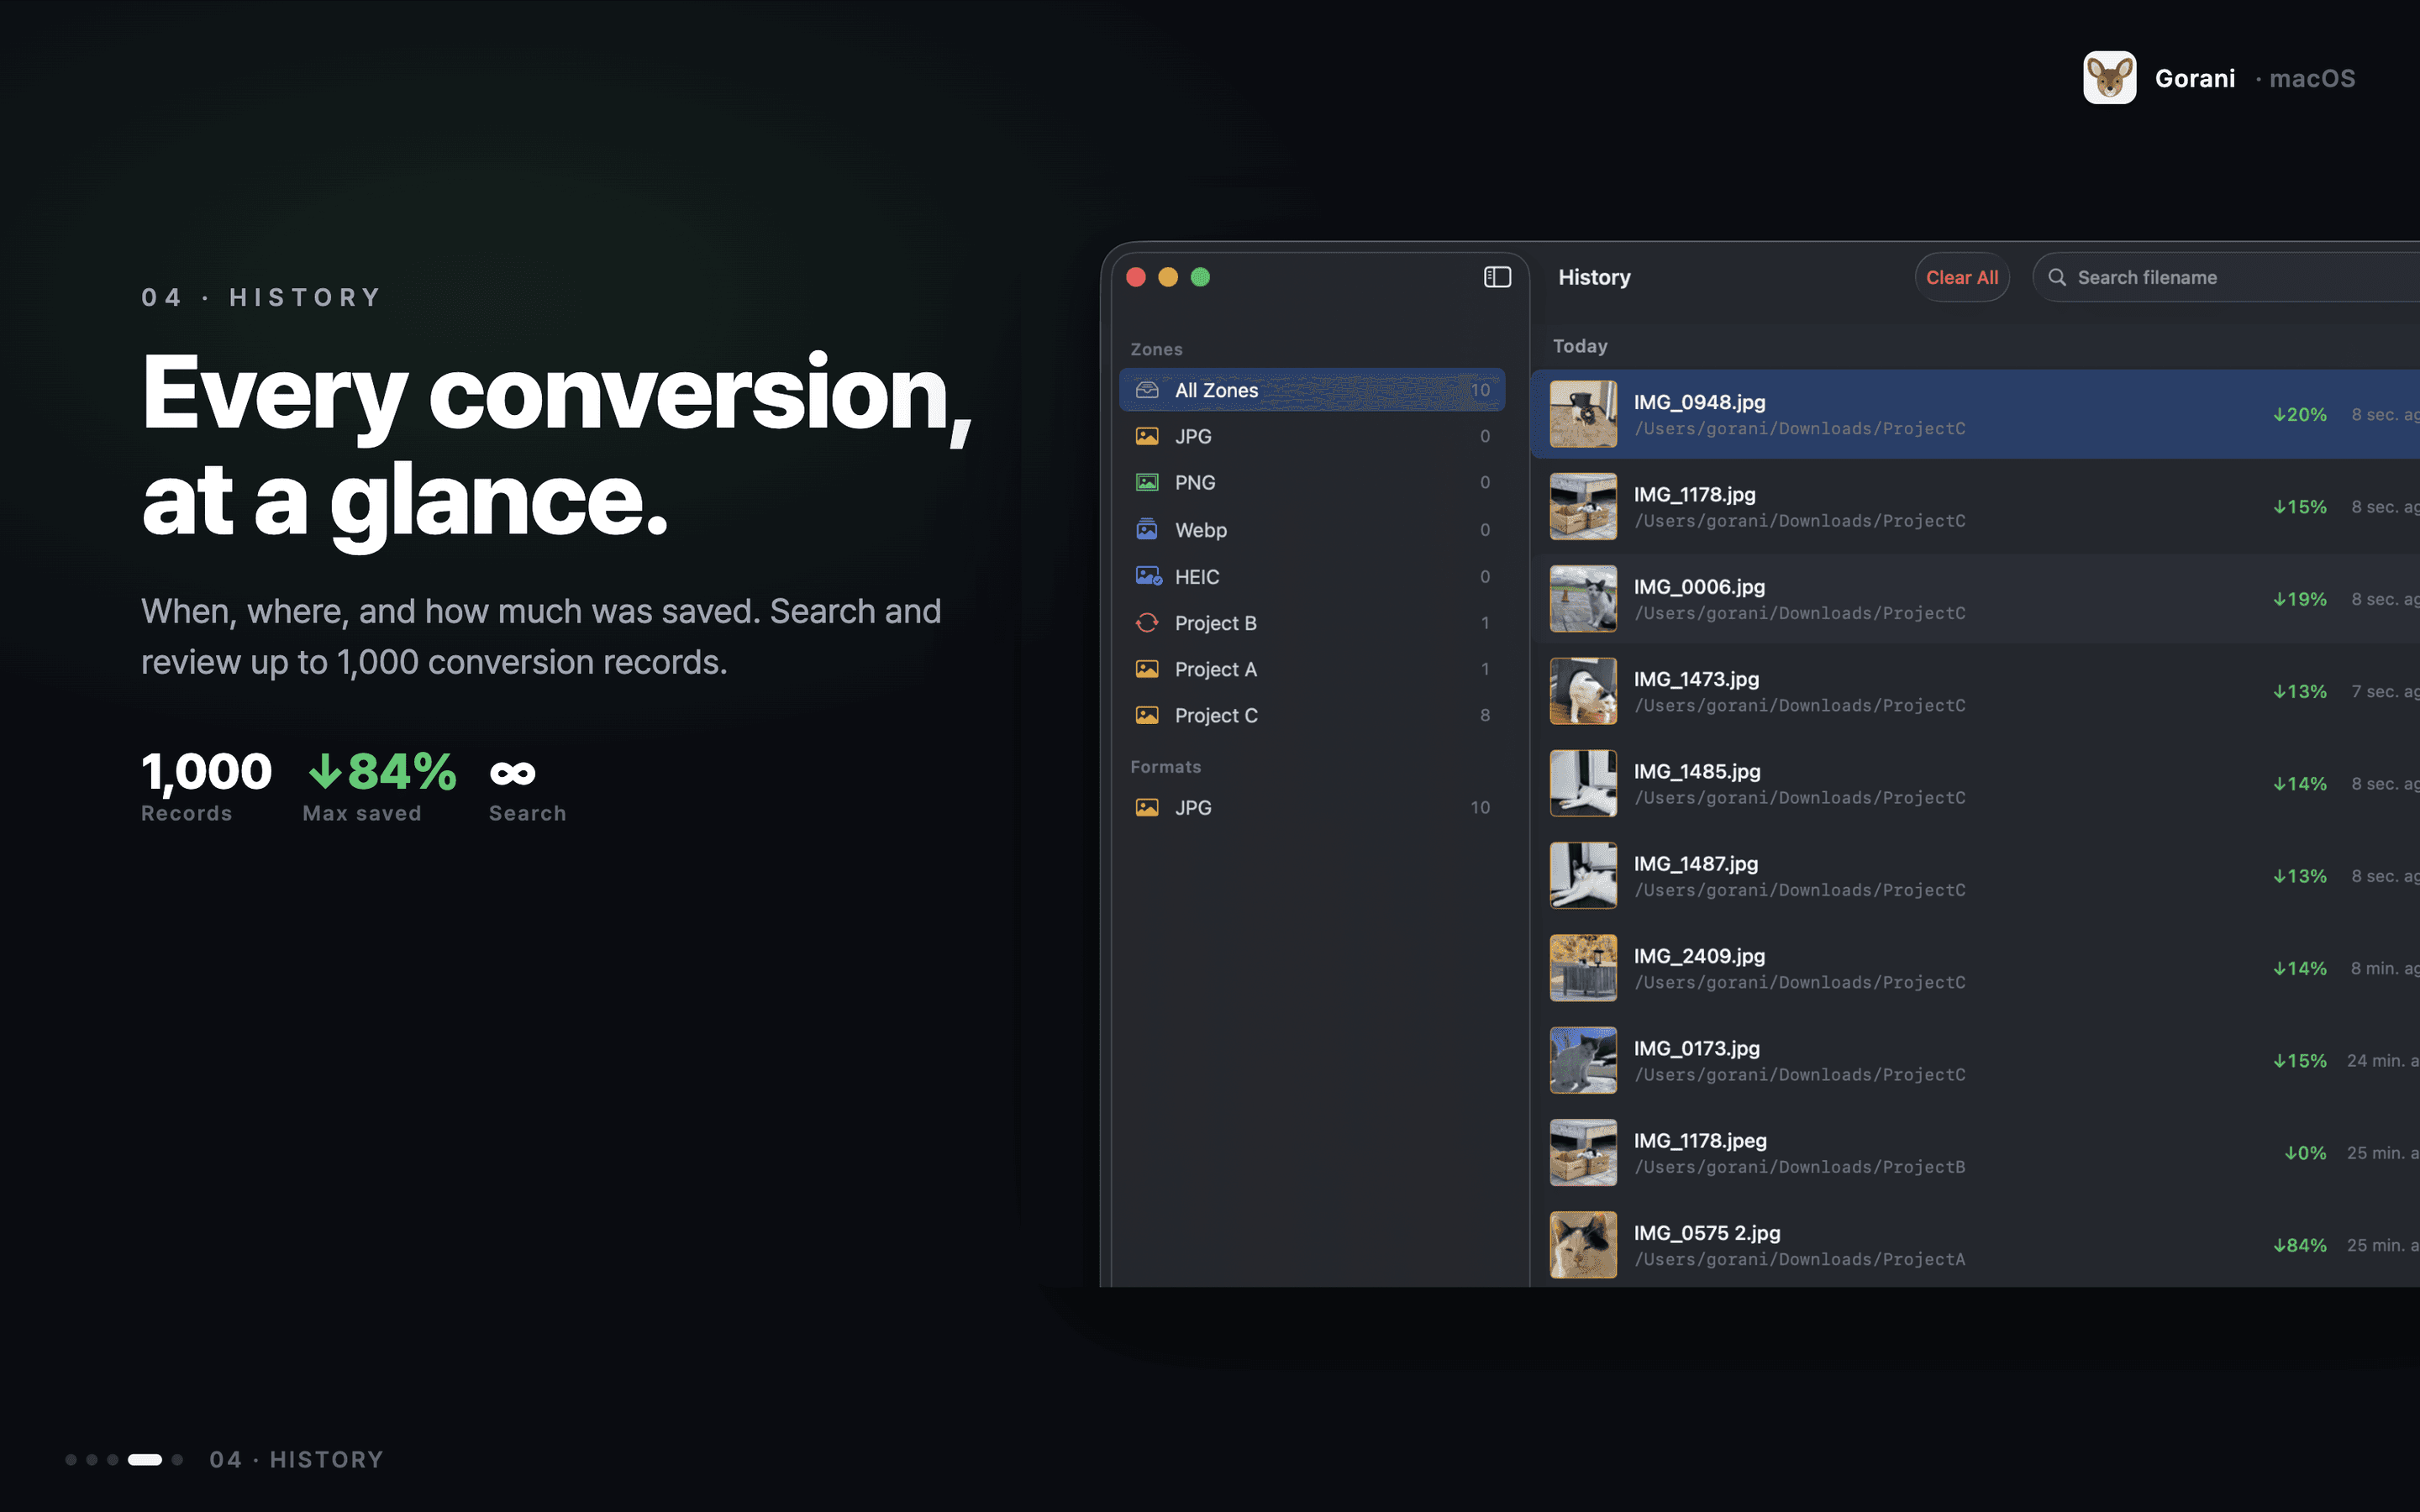Select the IMG_1485.jpg filename
This screenshot has width=2420, height=1512.
coord(1697,771)
